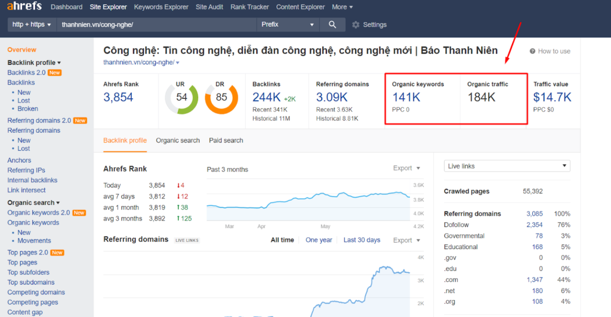Click the ahrefs logo
611x317 pixels.
[24, 6]
